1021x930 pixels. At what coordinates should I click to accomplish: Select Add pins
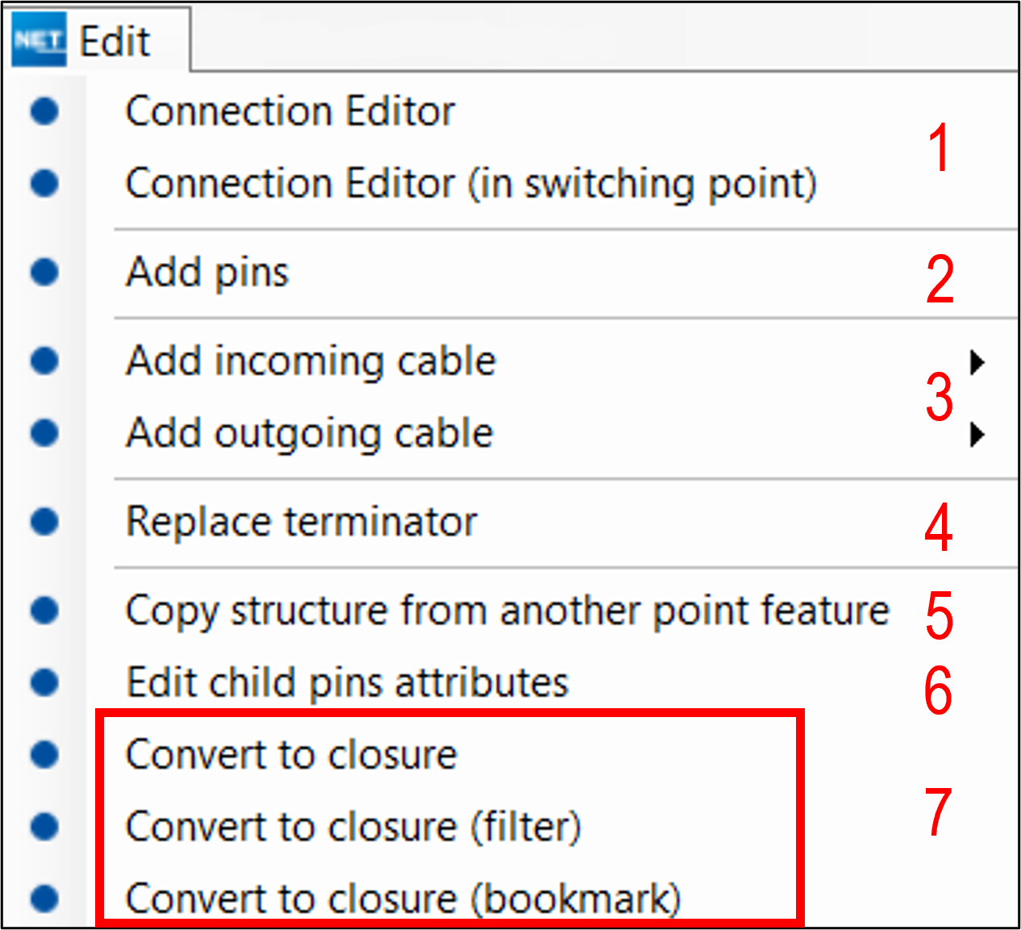[207, 272]
